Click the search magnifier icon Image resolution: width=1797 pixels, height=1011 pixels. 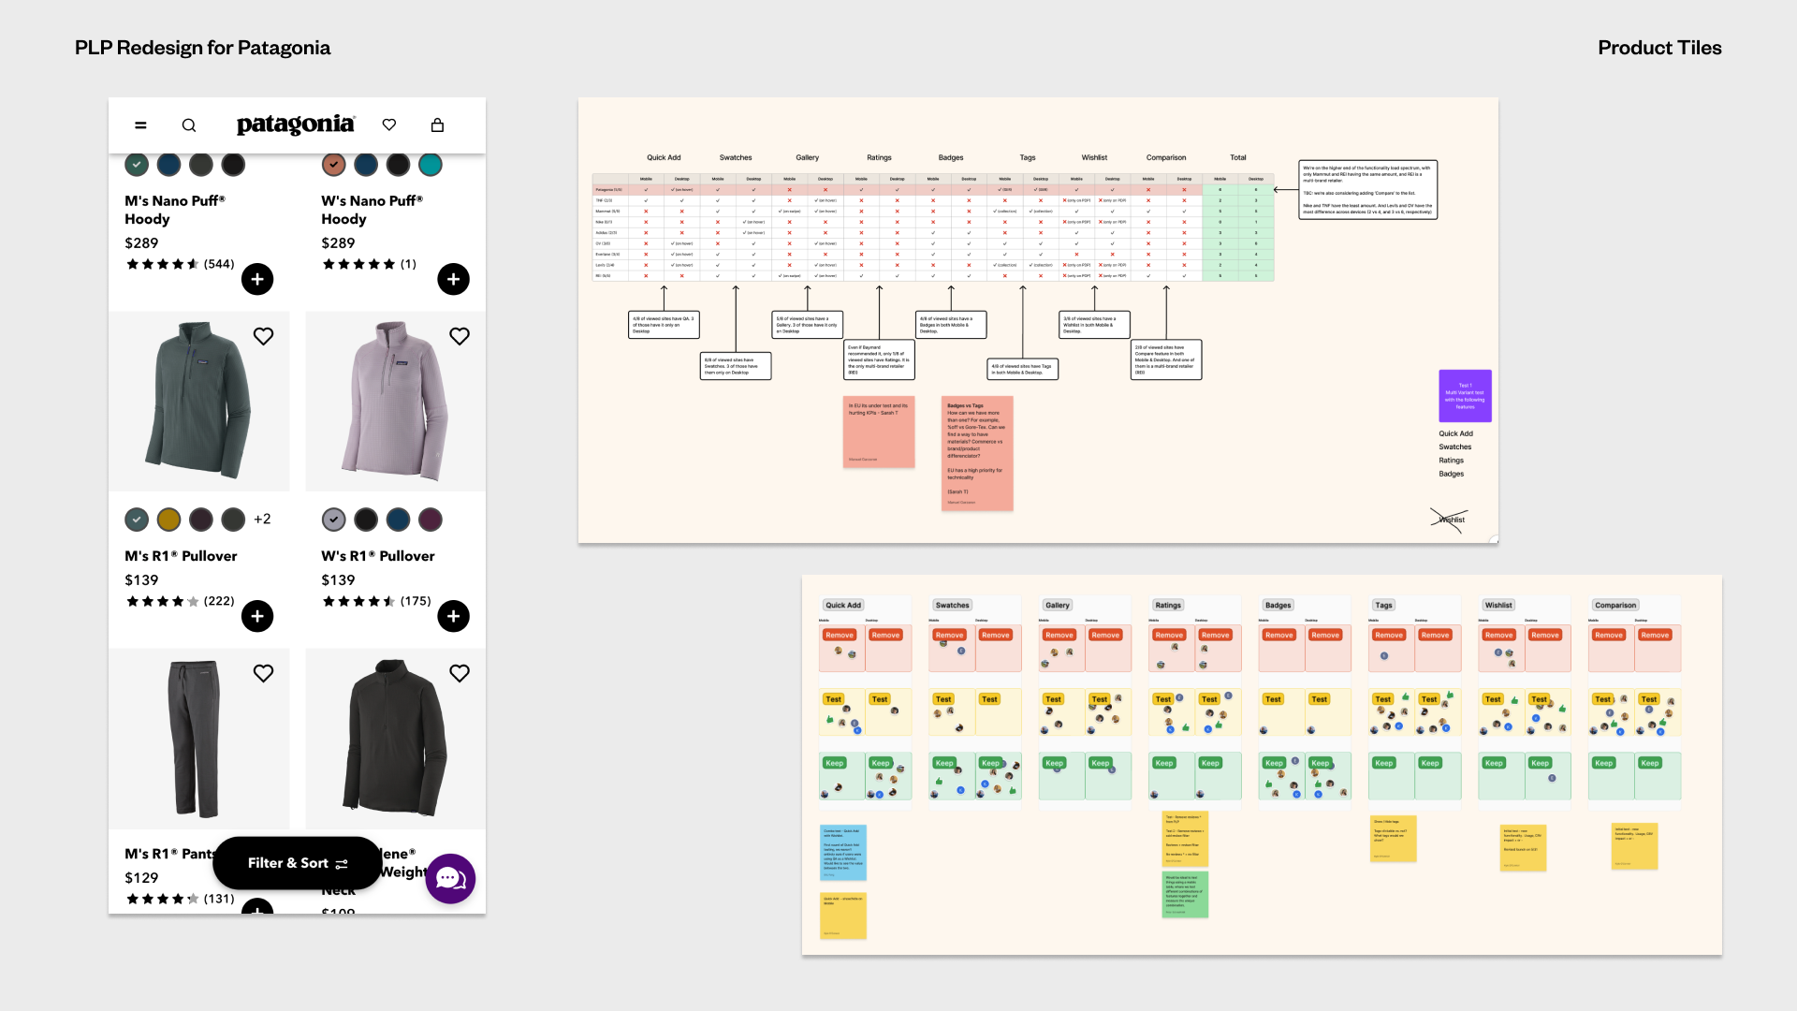coord(189,125)
